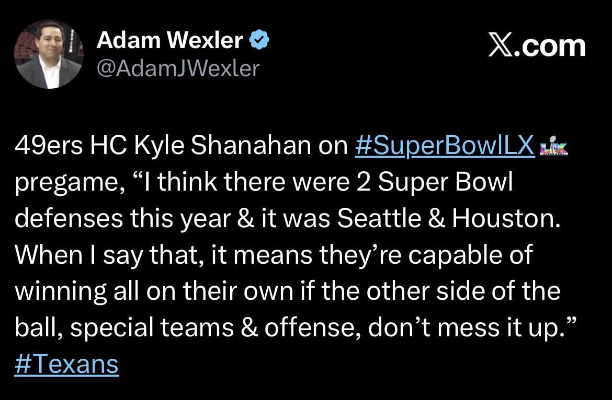Open Adam Wexler's profile picture

tap(48, 54)
